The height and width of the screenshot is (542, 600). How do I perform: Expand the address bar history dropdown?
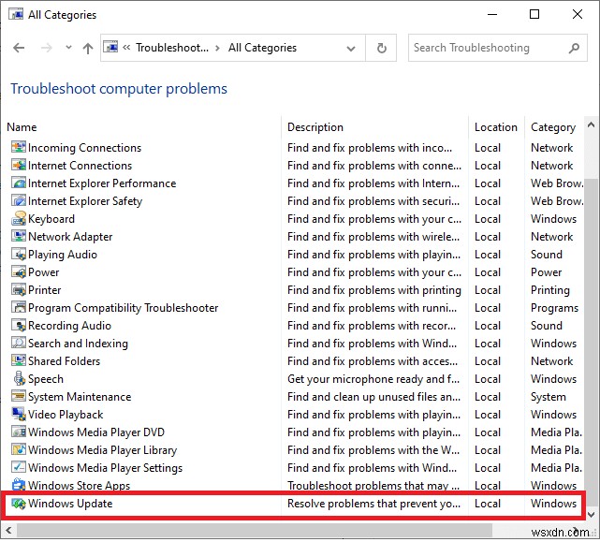[350, 49]
